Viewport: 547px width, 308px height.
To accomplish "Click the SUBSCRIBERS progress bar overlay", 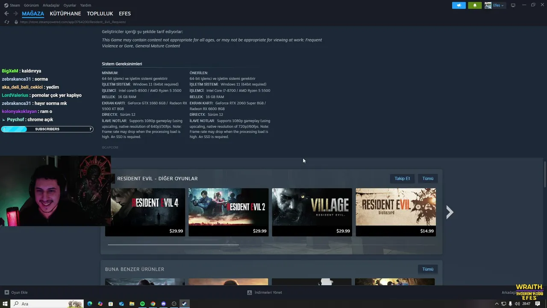I will pos(47,129).
